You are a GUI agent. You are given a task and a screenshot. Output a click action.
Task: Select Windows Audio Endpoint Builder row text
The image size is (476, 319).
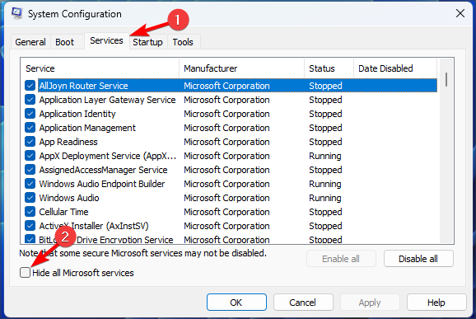(x=102, y=184)
